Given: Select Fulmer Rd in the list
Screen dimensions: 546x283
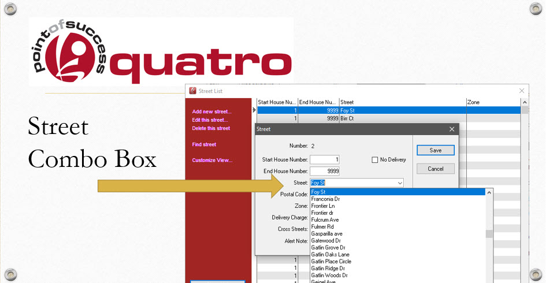Looking at the screenshot, I should pos(398,227).
